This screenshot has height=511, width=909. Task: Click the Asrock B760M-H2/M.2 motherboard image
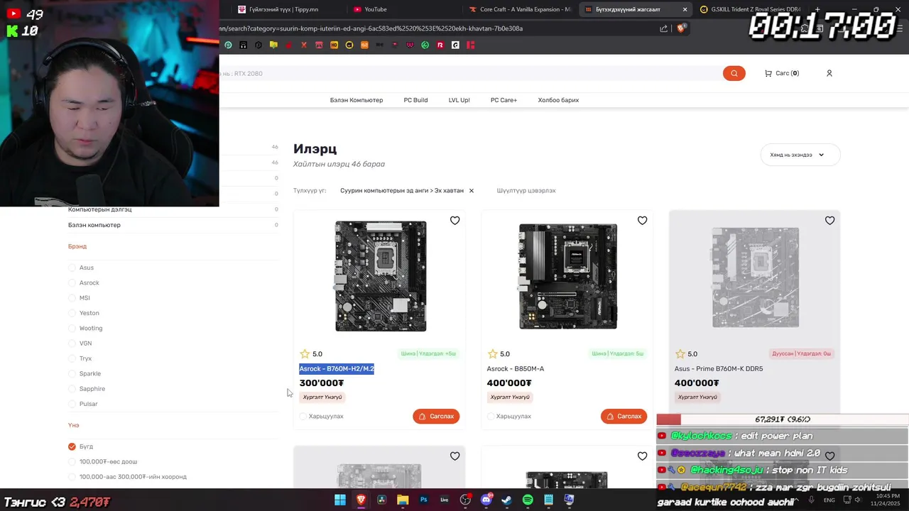381,276
